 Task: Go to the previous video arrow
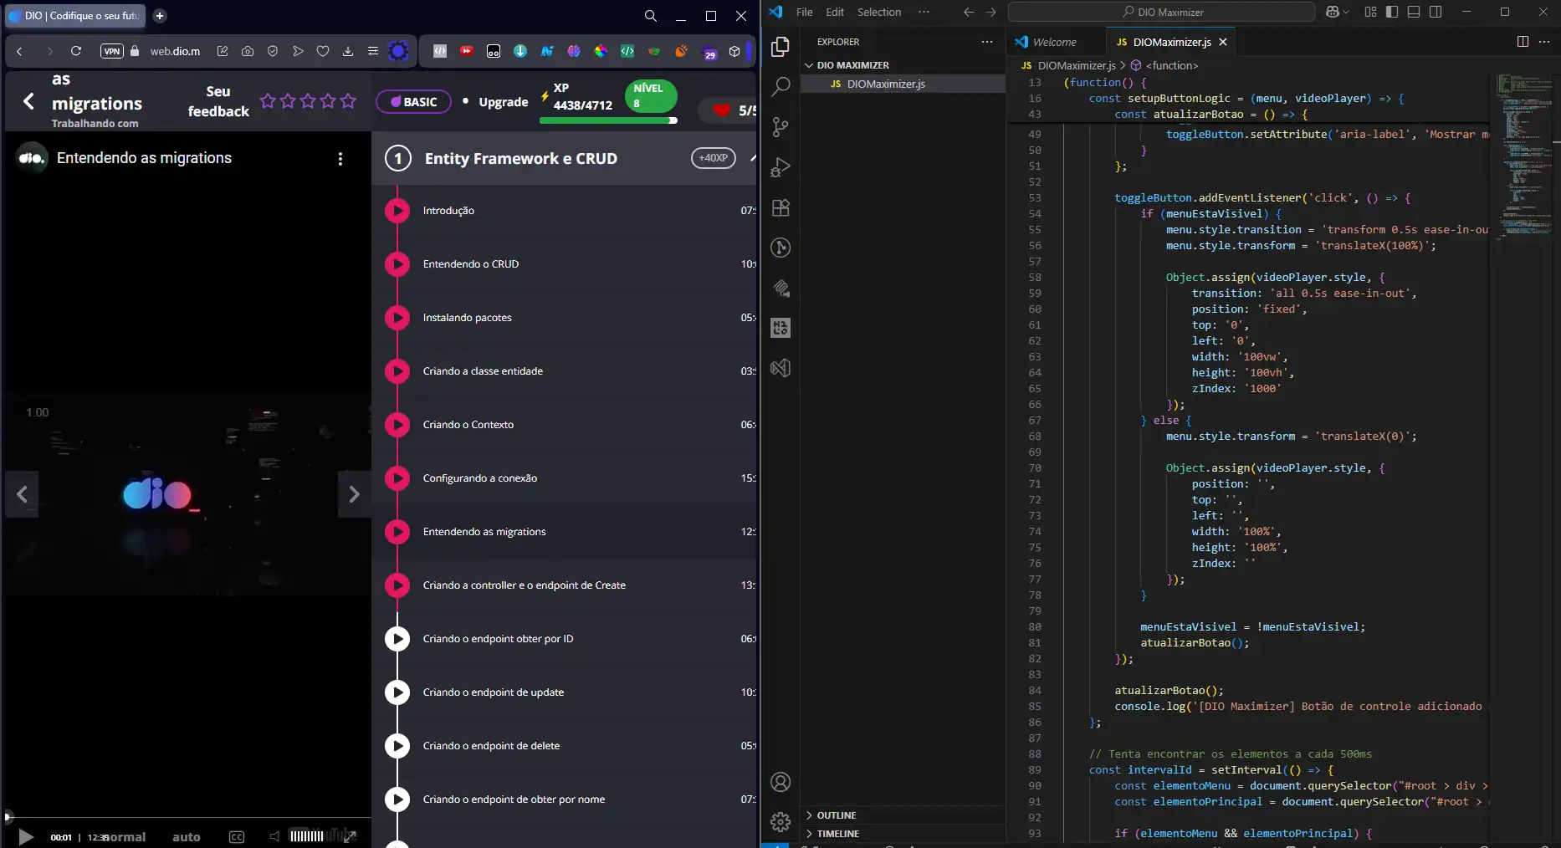click(x=22, y=494)
